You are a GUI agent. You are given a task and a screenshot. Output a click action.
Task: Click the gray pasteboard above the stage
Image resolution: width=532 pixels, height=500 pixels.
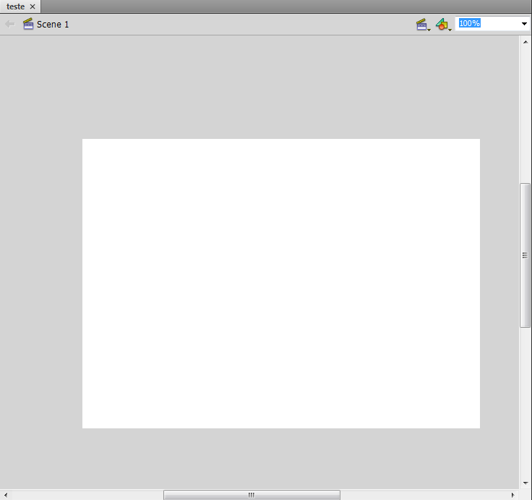[x=281, y=87]
